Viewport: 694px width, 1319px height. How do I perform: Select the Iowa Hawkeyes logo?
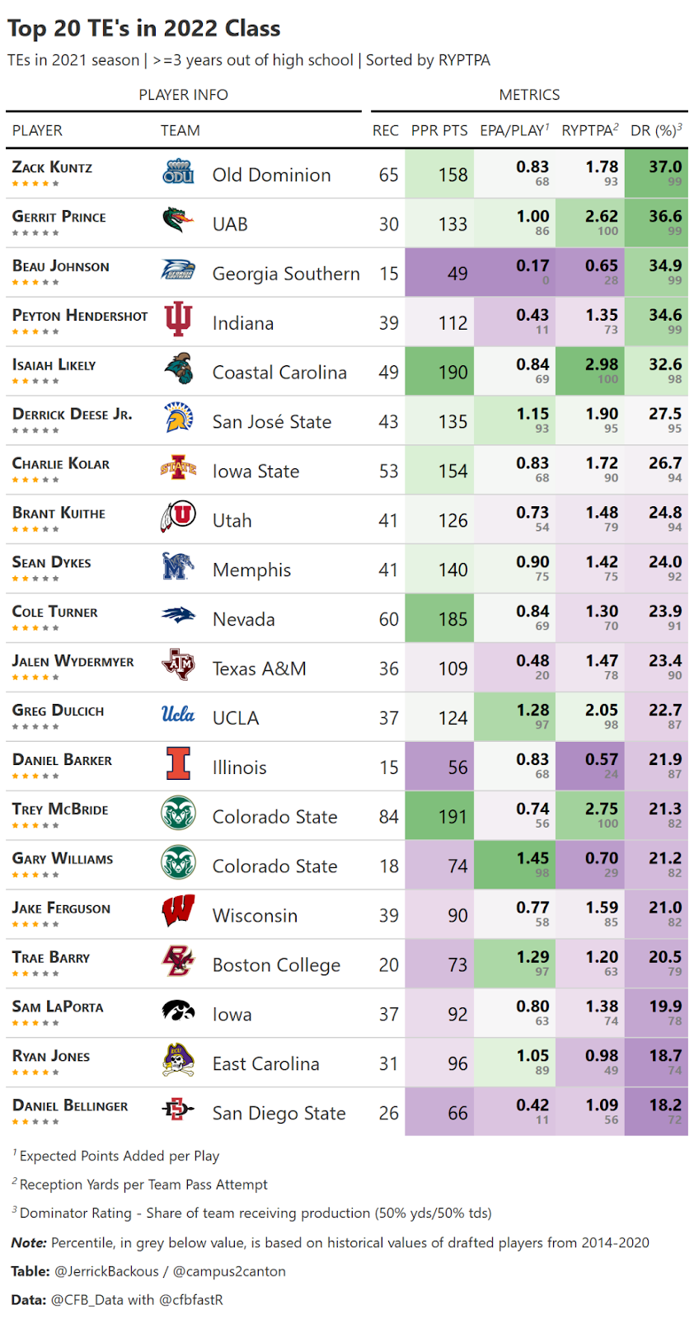(178, 1011)
